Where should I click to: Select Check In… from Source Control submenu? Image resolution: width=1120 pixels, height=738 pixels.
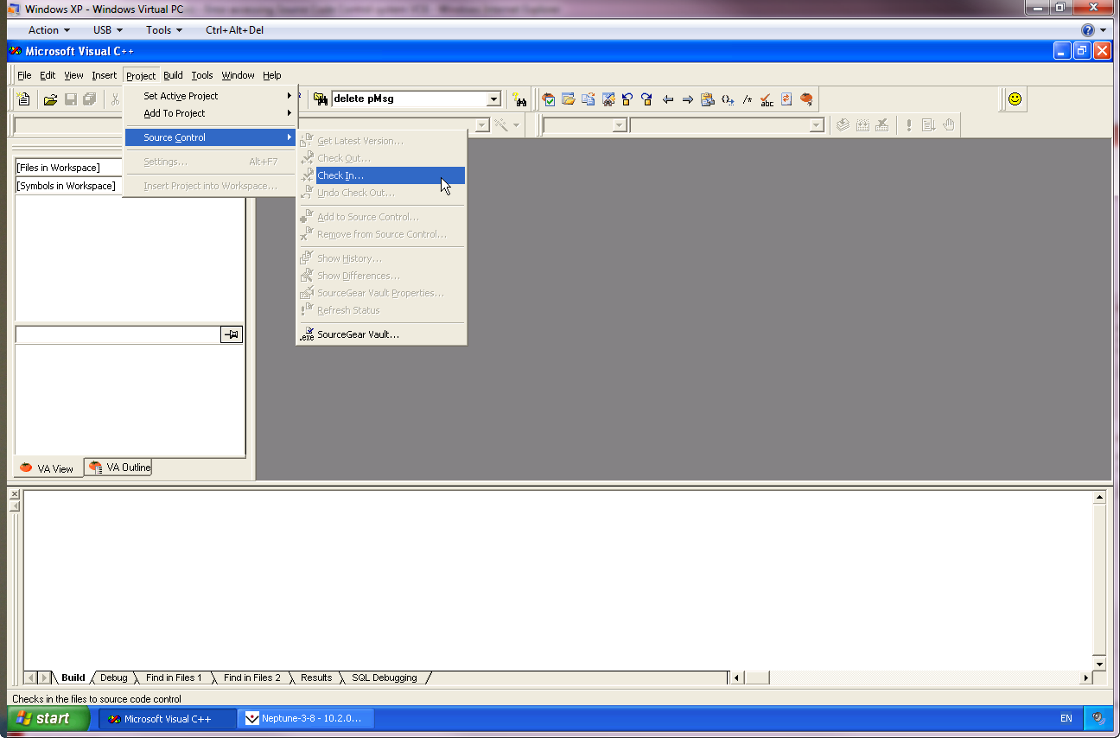381,175
